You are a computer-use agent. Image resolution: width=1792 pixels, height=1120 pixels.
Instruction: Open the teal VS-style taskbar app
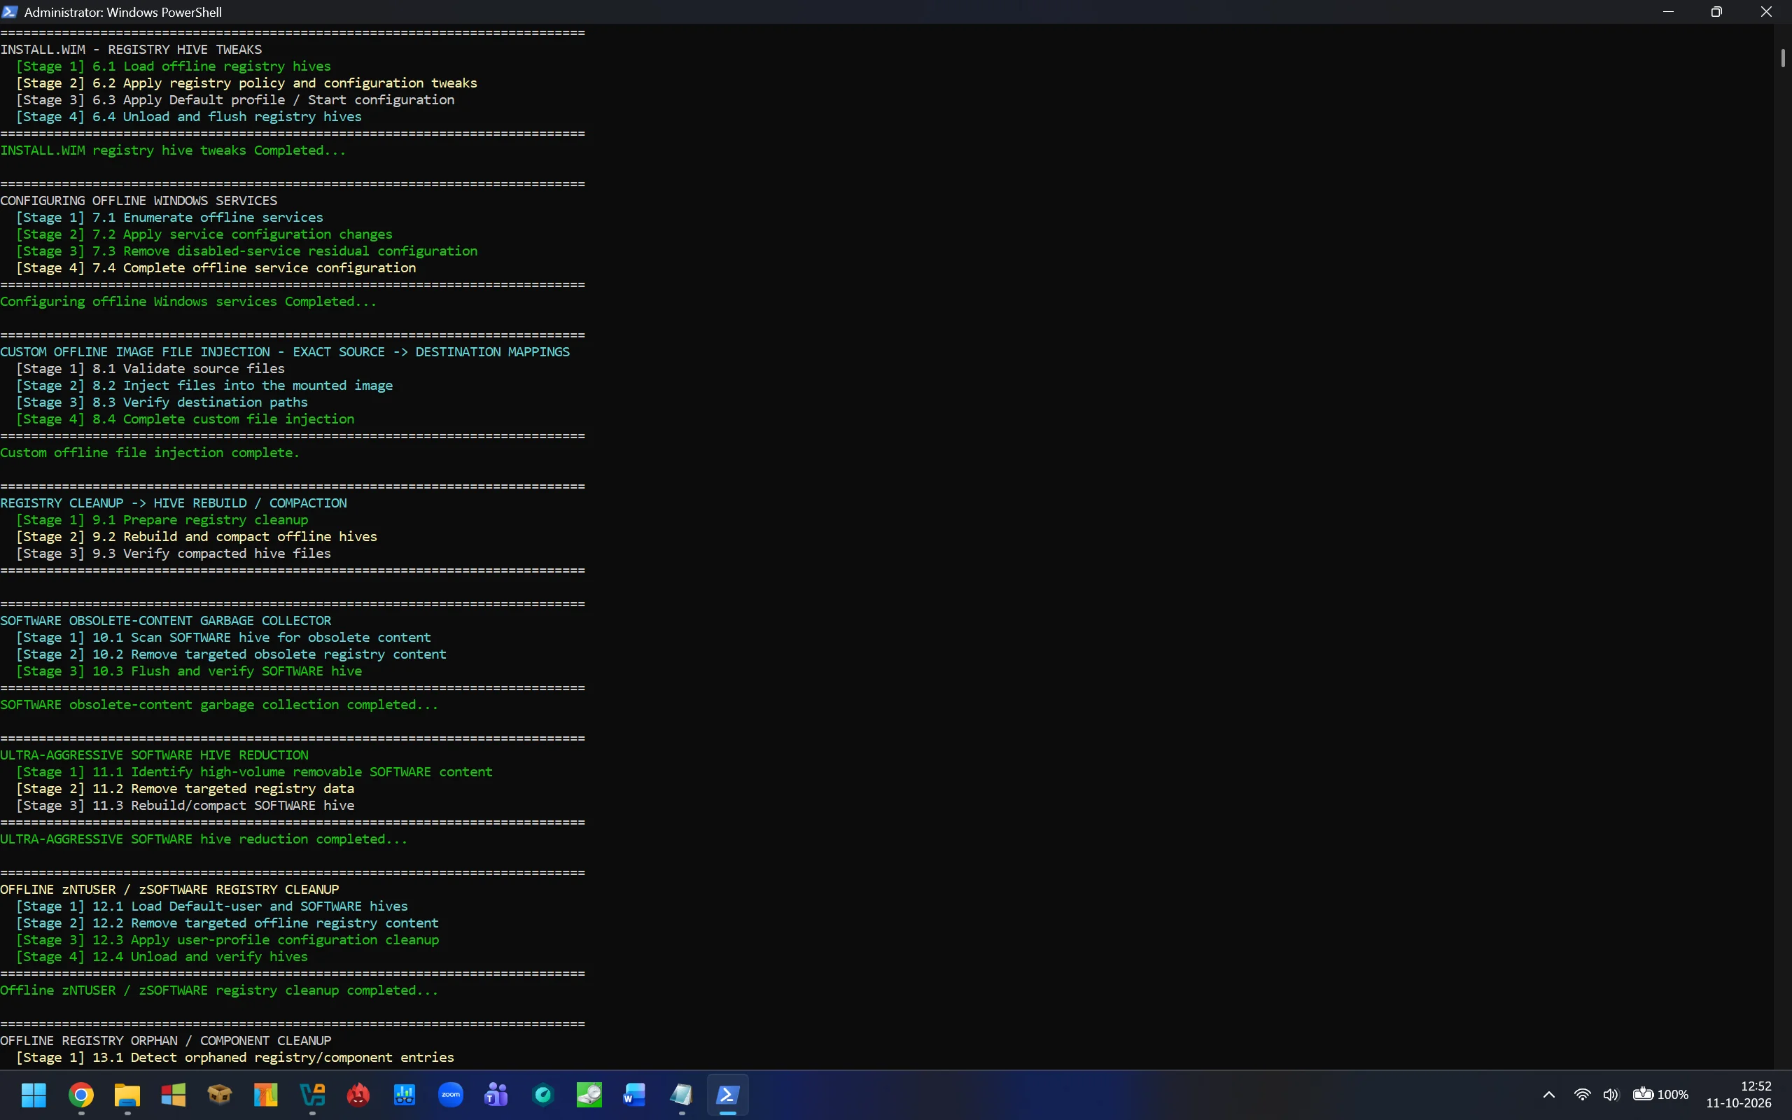tap(312, 1094)
